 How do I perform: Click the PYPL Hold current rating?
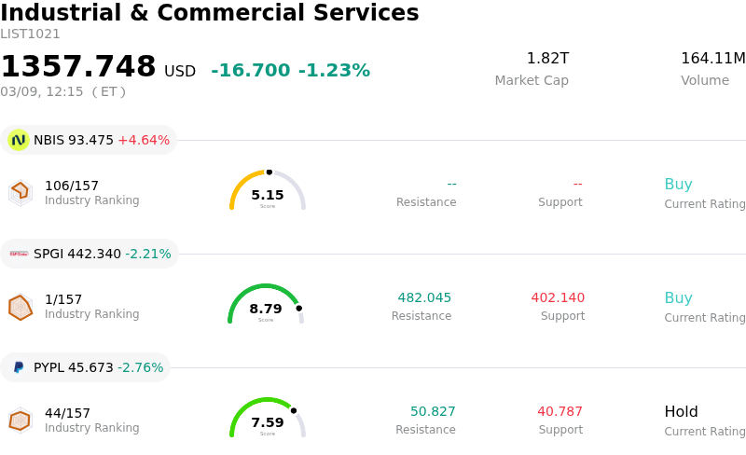pos(681,412)
